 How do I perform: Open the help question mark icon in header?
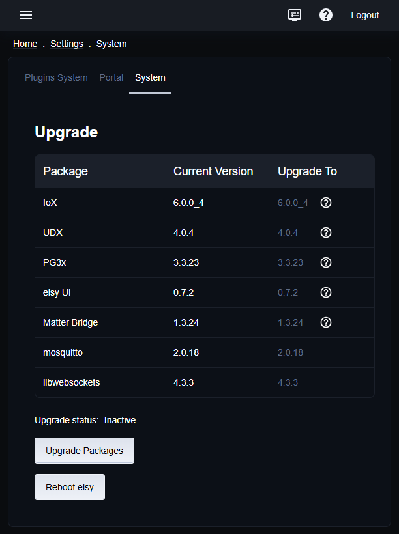(x=326, y=15)
